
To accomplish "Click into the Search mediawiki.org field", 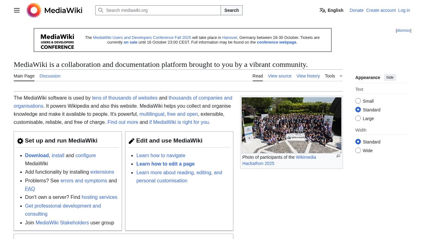I will 162,10.
